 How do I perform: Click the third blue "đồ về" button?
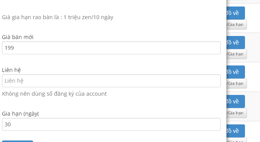coord(236,72)
